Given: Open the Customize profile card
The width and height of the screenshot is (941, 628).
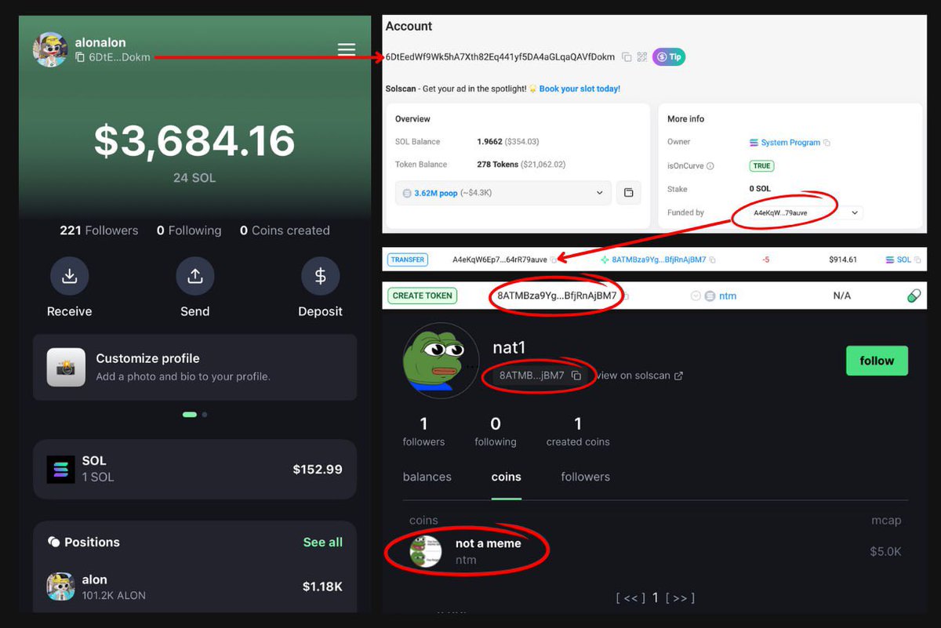Looking at the screenshot, I should tap(194, 367).
